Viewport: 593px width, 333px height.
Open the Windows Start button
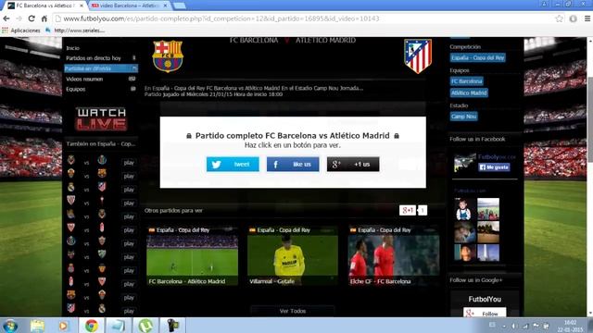click(10, 326)
